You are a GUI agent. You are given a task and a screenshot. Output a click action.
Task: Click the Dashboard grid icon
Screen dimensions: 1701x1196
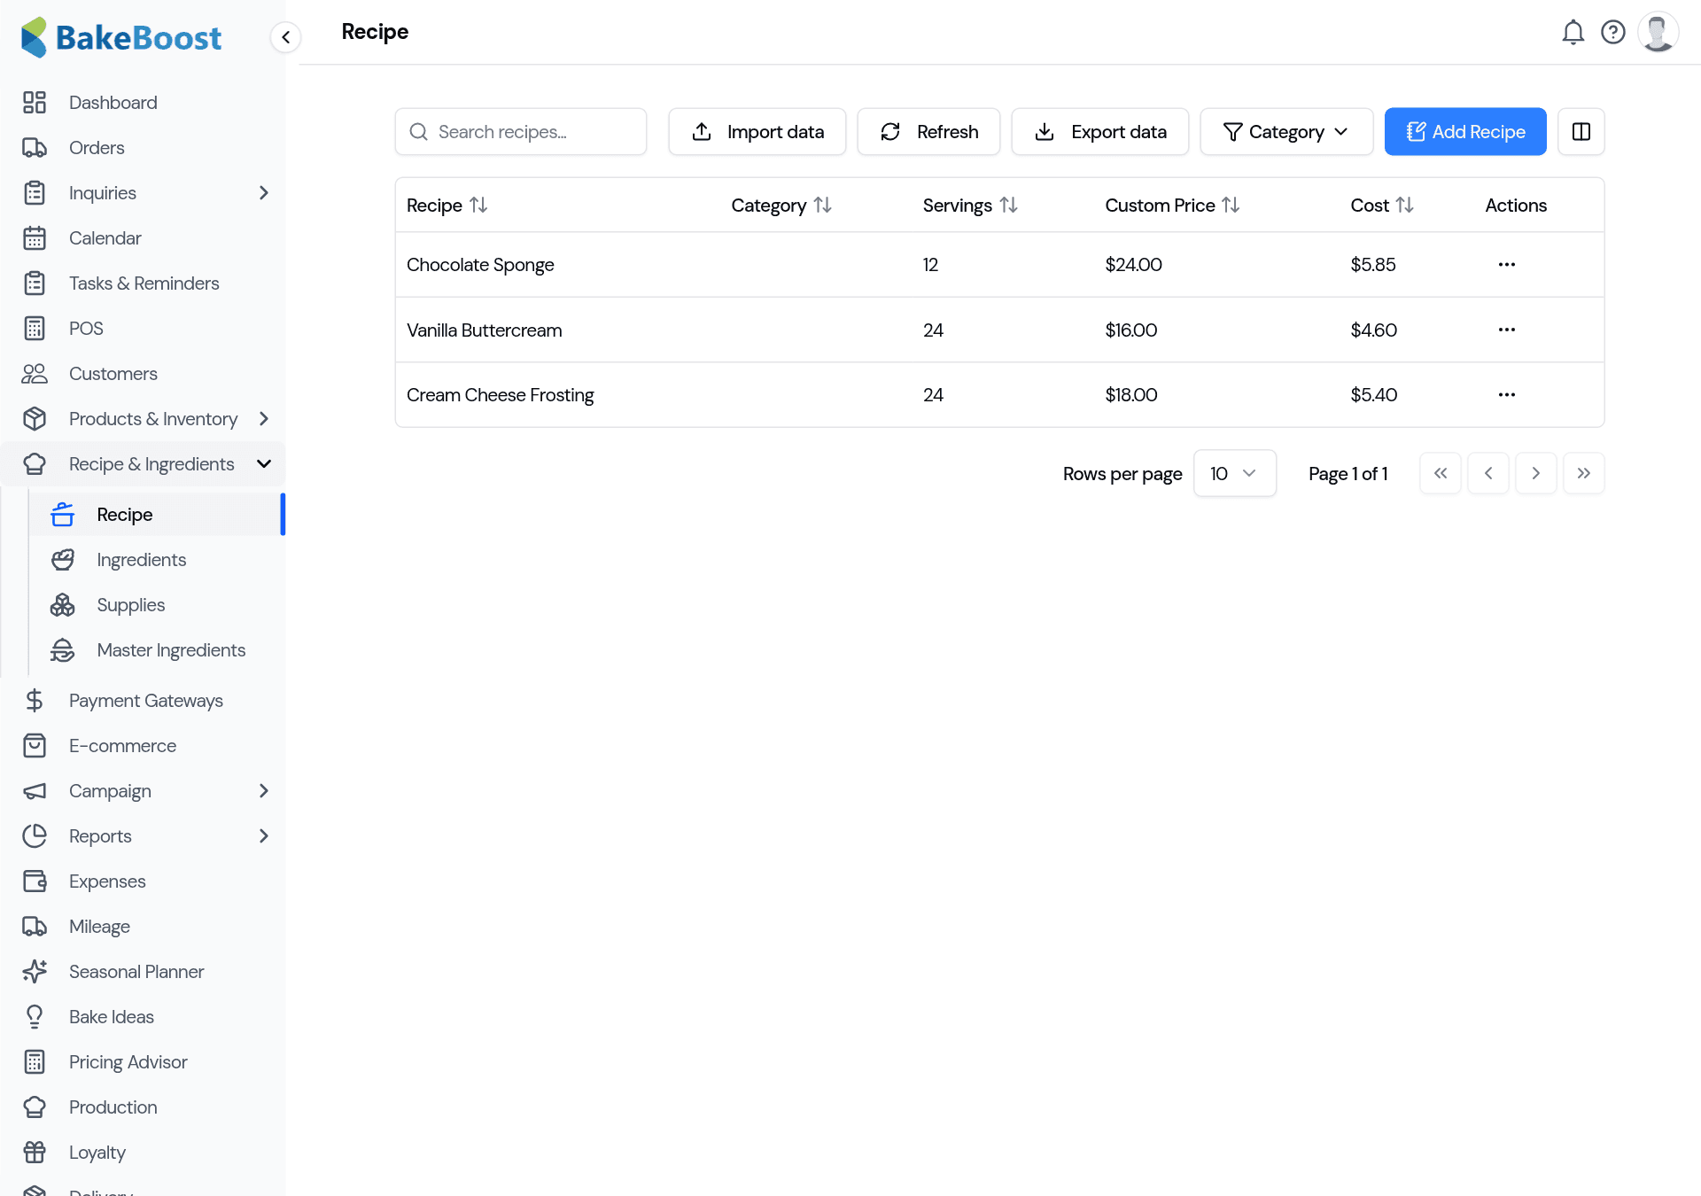click(x=35, y=103)
